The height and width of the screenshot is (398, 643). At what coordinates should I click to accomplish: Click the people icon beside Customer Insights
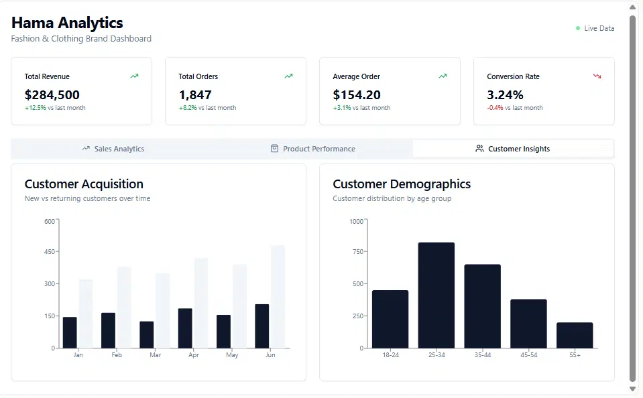point(479,148)
